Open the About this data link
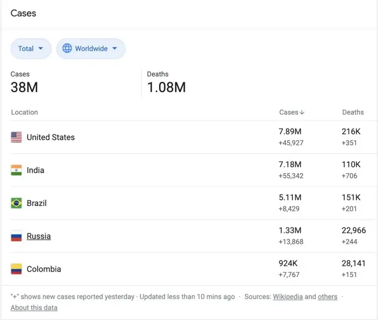Screen dimensions: 391x320 coord(34,307)
